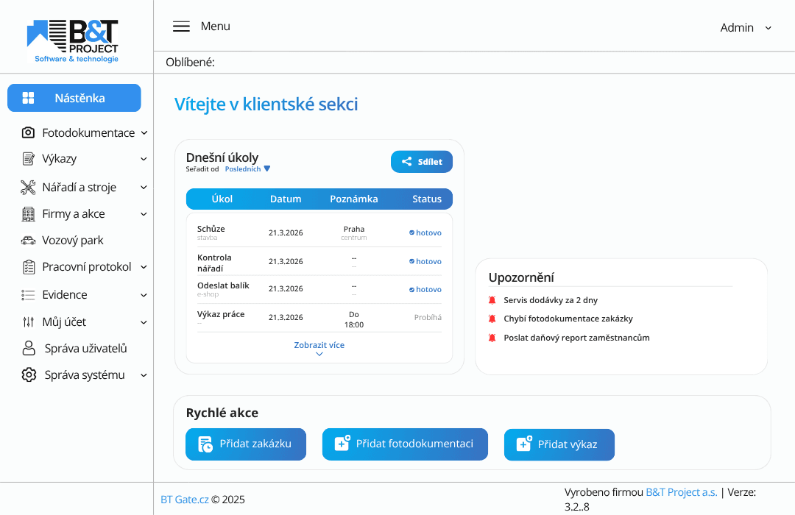Image resolution: width=795 pixels, height=515 pixels.
Task: Open Můj účet via the sliders icon
Action: tap(28, 322)
